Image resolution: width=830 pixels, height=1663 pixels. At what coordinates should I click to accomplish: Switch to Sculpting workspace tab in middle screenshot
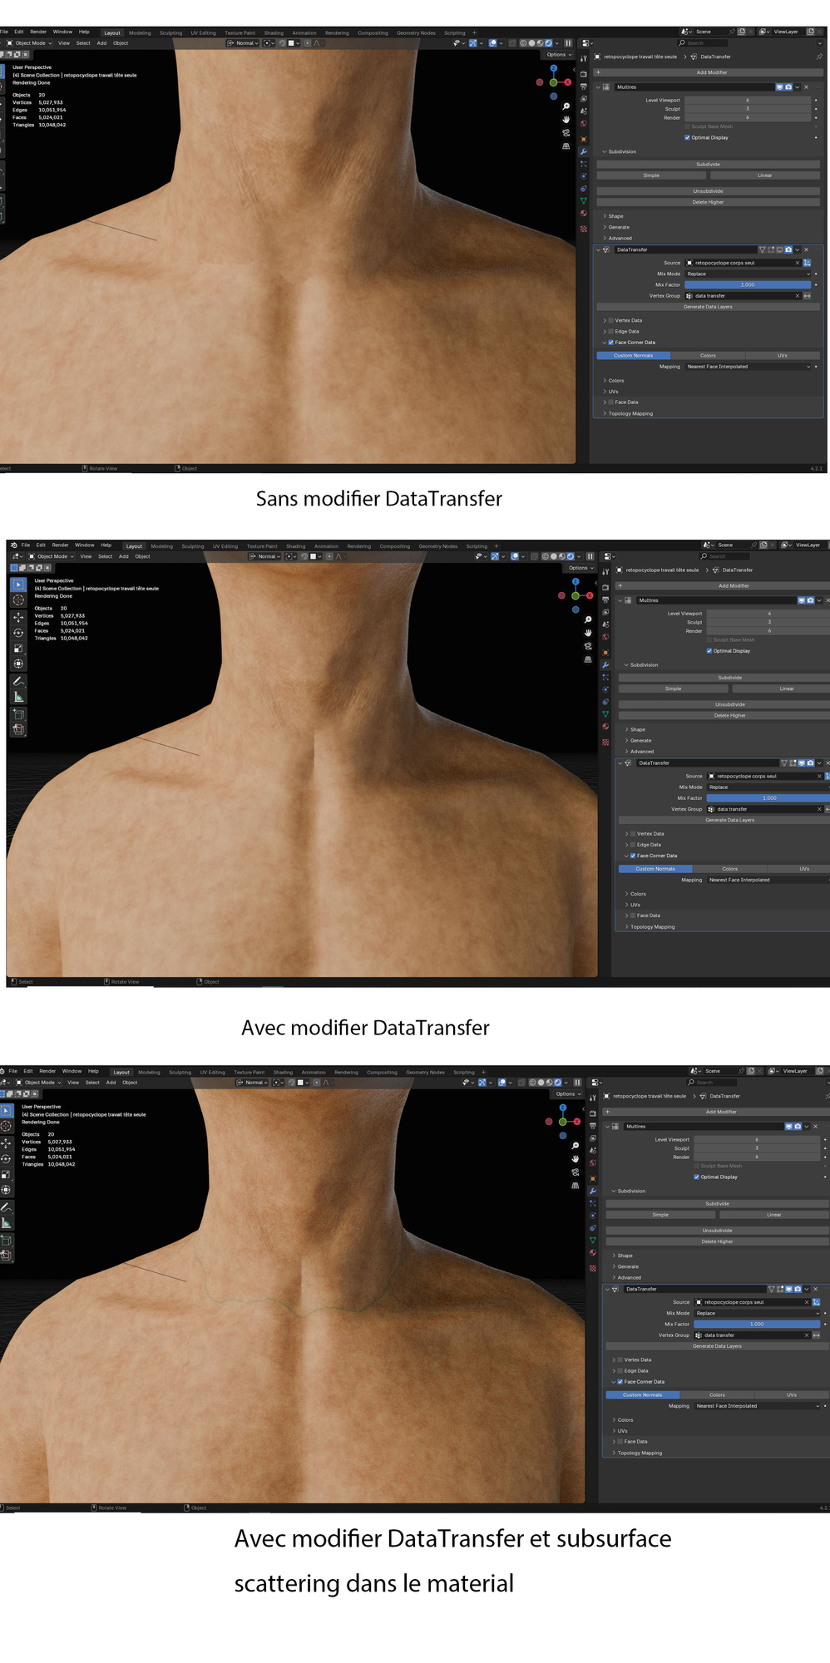click(193, 546)
